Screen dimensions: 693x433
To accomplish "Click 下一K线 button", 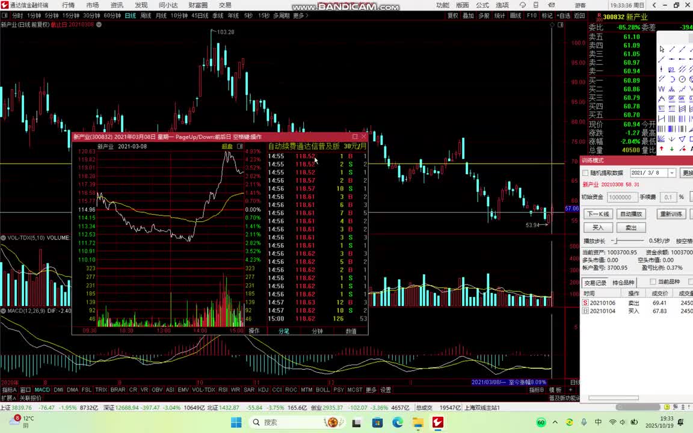I will point(598,214).
